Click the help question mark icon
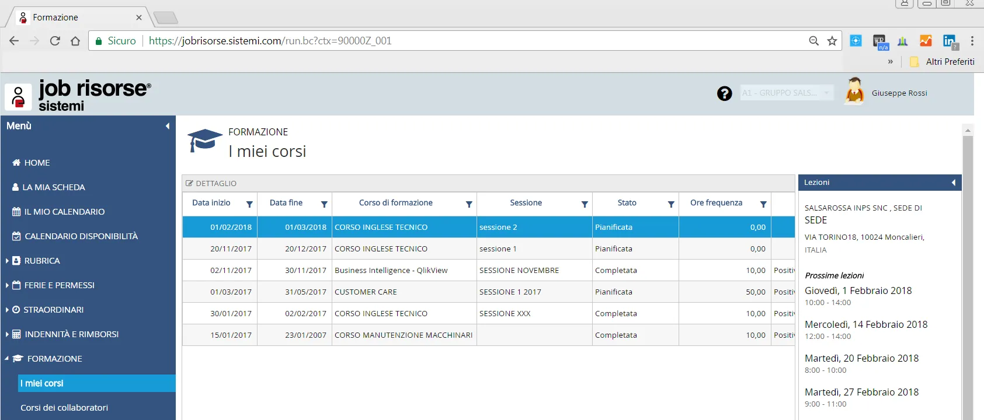This screenshot has height=420, width=984. 724,93
